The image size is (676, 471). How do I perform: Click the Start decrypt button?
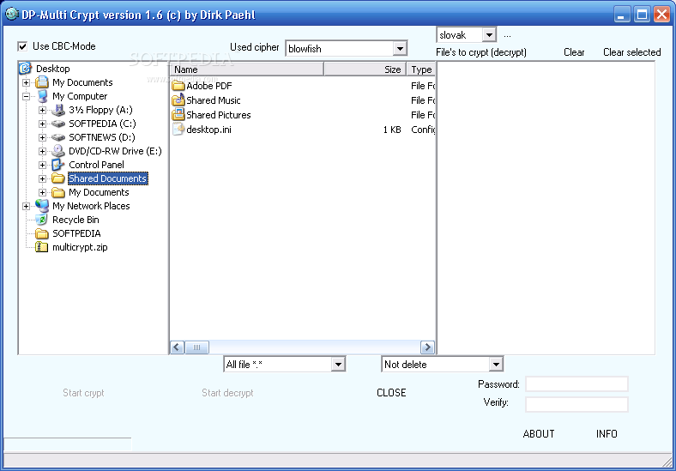(x=227, y=393)
